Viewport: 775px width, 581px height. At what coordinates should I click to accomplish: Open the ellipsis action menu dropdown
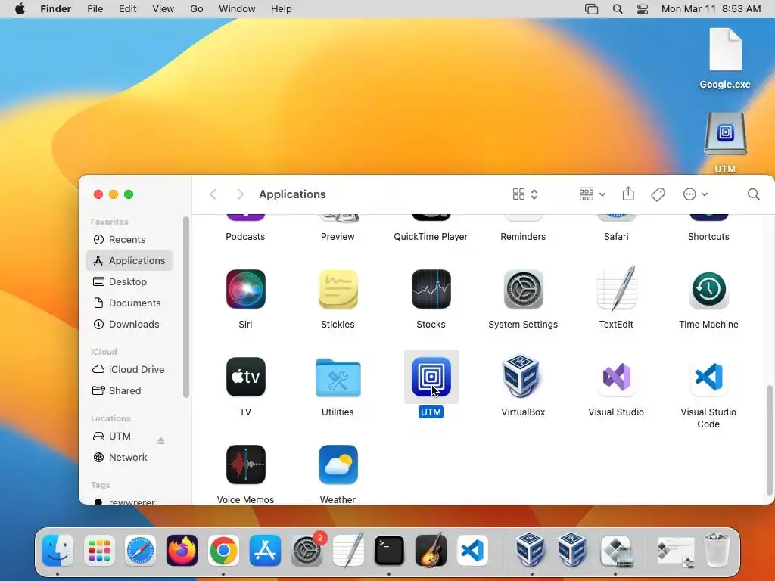click(x=695, y=194)
